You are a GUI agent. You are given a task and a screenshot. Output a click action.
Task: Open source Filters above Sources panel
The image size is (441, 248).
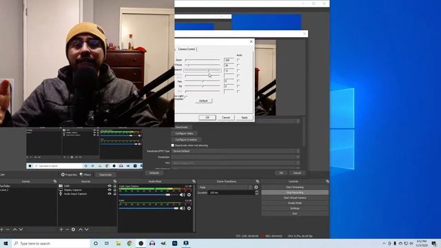coord(85,174)
